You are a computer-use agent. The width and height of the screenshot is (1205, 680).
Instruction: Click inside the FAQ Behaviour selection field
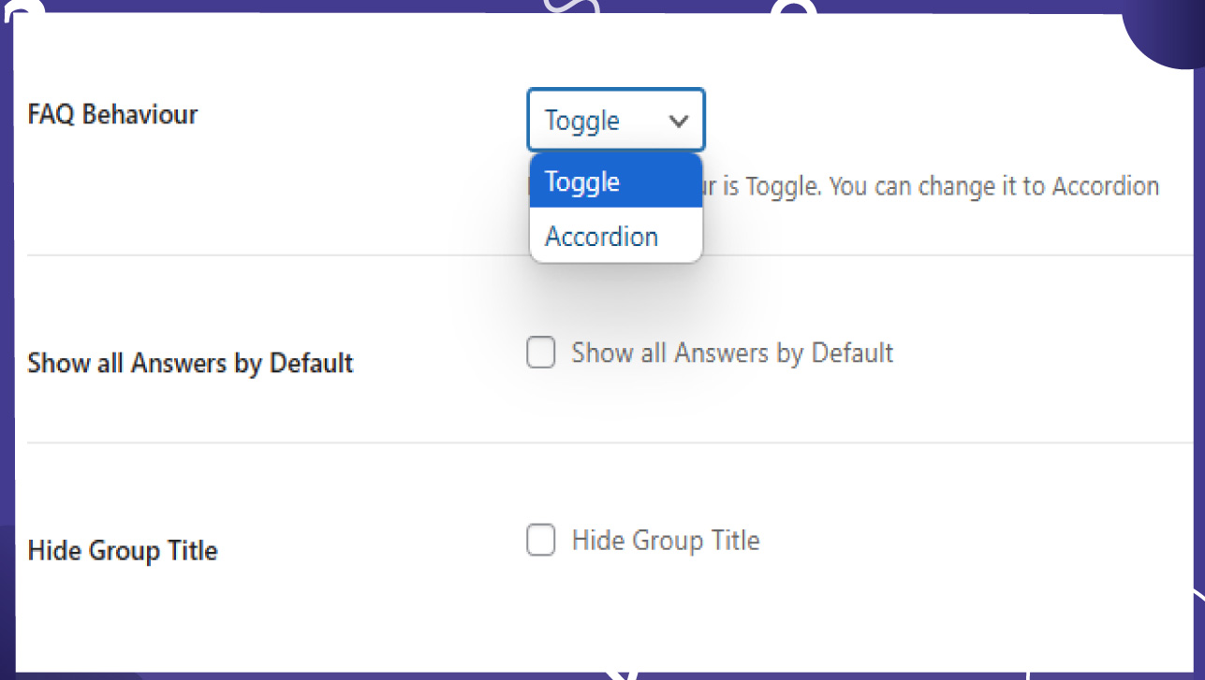point(599,120)
